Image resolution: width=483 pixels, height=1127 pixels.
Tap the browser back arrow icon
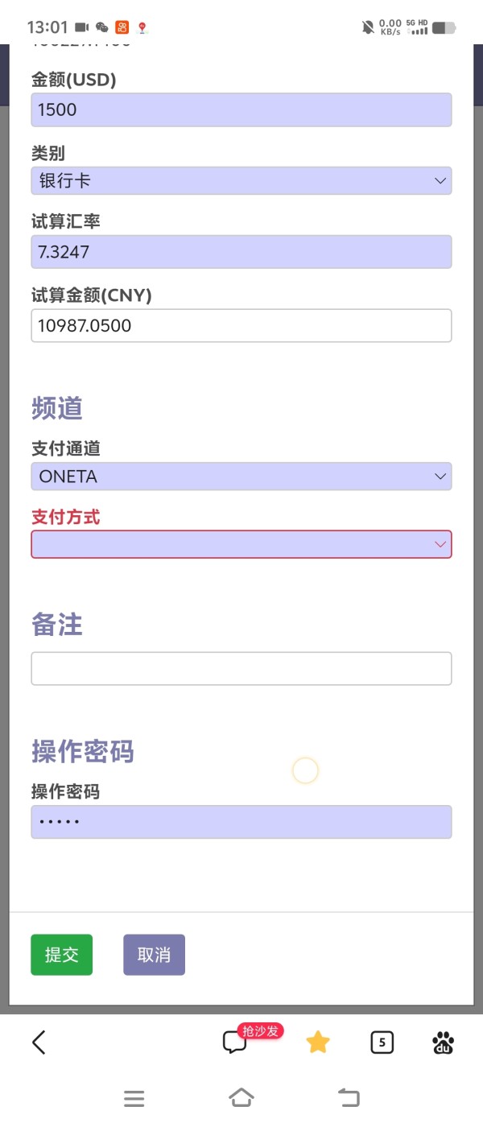pyautogui.click(x=39, y=1043)
